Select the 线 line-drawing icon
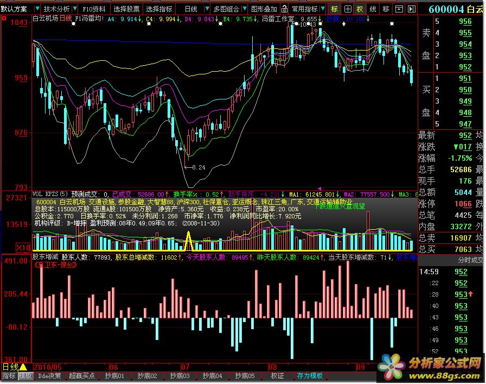This screenshot has width=486, height=384. tap(373, 9)
